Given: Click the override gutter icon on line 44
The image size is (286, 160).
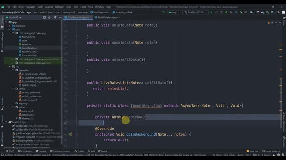Looking at the screenshot, I should pyautogui.click(x=71, y=134).
